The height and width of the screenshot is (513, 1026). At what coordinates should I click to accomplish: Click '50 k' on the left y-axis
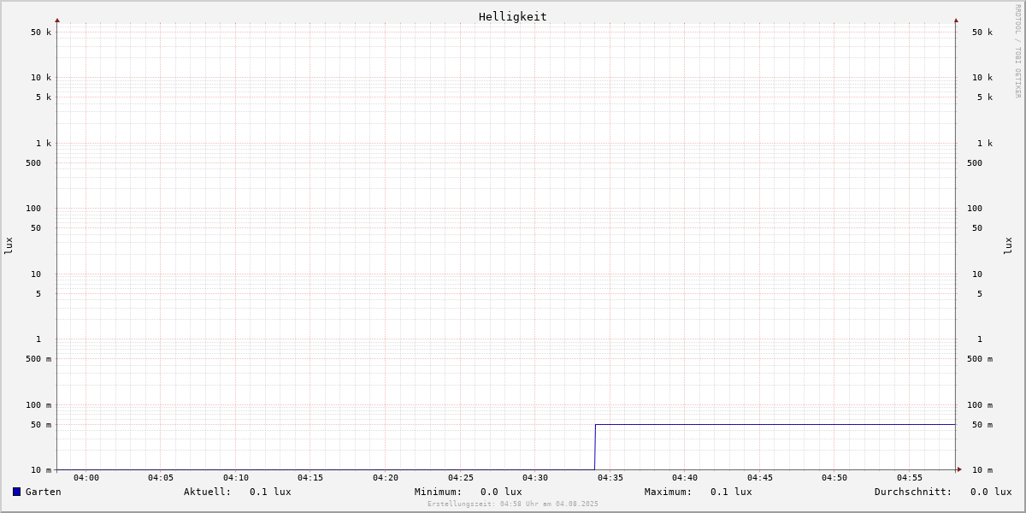(41, 32)
